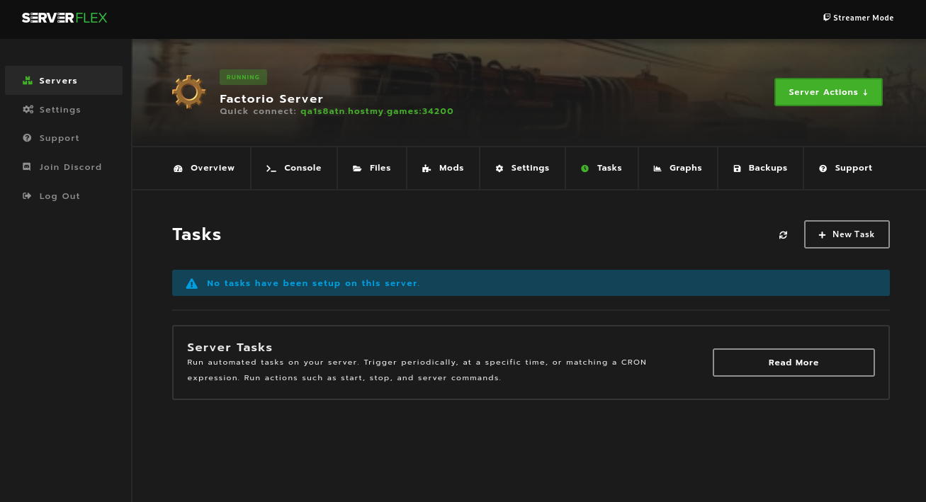
Task: Switch to the Graphs tab
Action: tap(678, 169)
